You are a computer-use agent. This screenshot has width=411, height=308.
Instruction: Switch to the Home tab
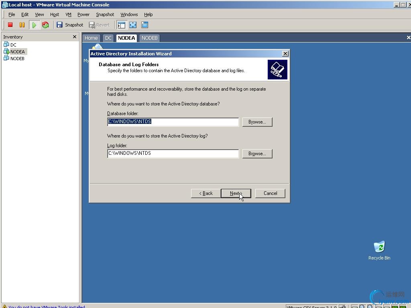pyautogui.click(x=91, y=38)
